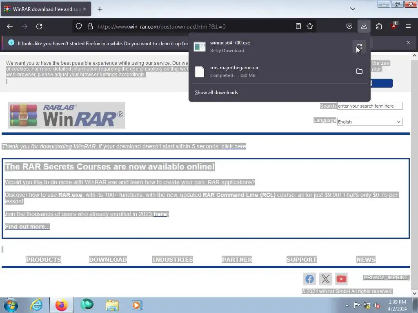Open the Facebook social icon
The width and height of the screenshot is (418, 313).
[309, 279]
